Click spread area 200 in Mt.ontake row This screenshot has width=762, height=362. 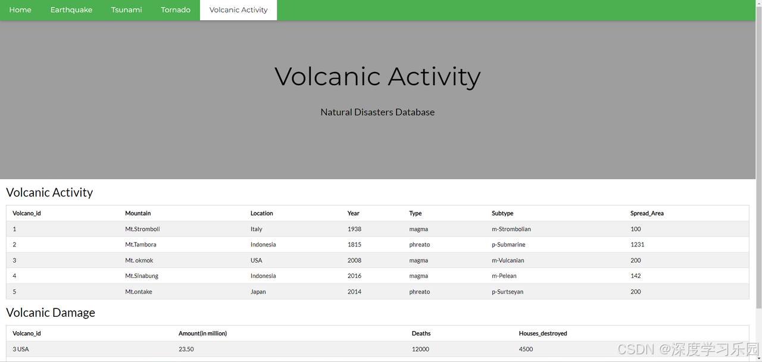(636, 292)
